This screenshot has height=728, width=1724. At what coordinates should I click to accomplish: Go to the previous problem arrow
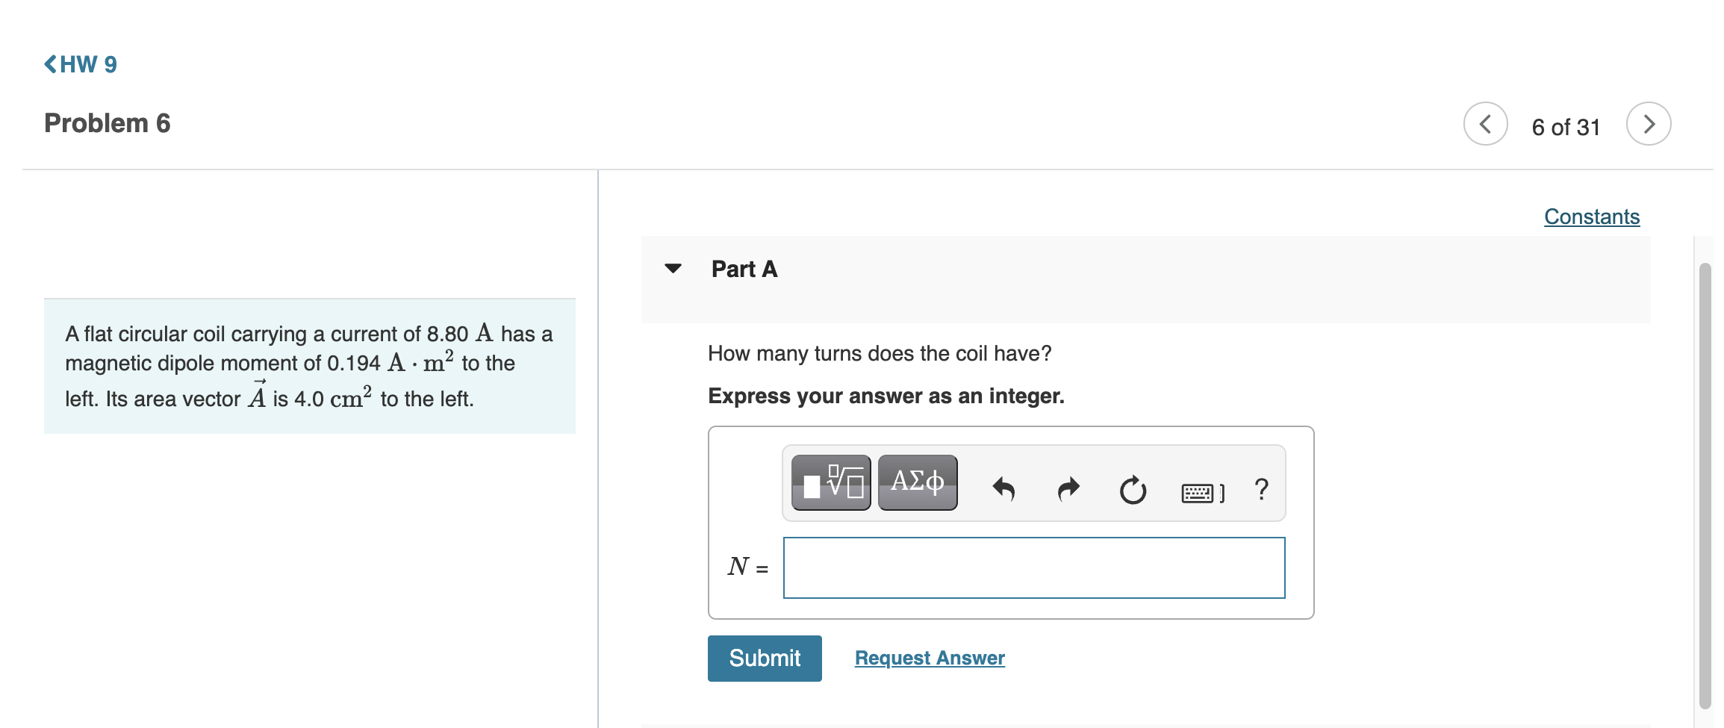(1485, 124)
